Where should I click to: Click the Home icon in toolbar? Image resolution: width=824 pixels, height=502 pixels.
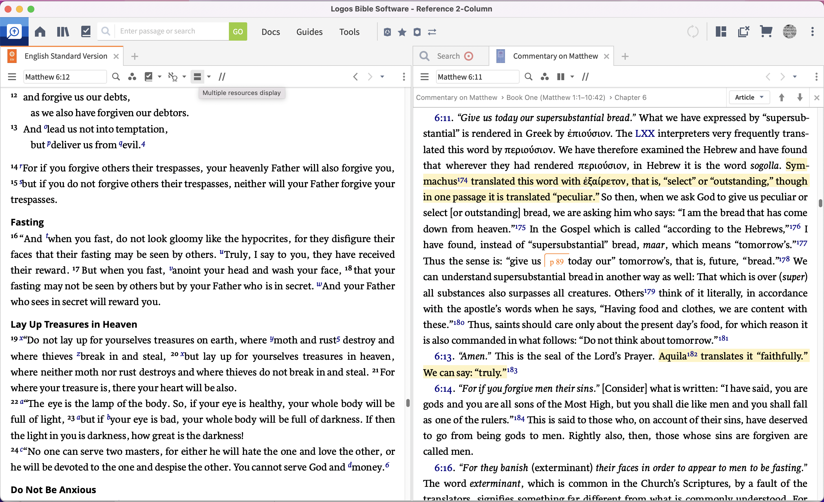pos(40,32)
